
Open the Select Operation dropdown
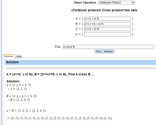pyautogui.click(x=116, y=2)
